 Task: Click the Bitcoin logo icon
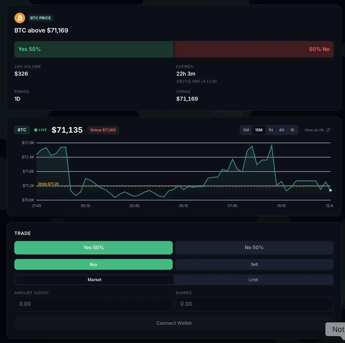pyautogui.click(x=19, y=18)
